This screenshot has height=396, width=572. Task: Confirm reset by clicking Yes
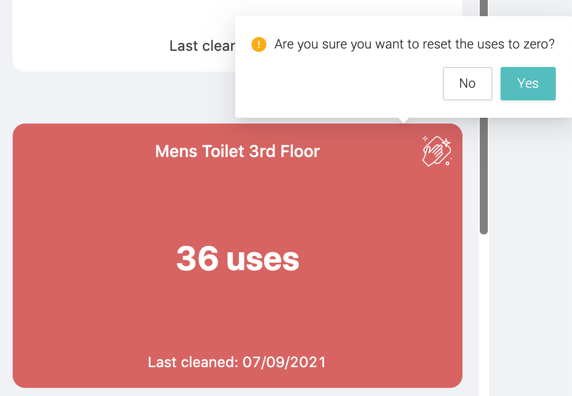[x=528, y=84]
